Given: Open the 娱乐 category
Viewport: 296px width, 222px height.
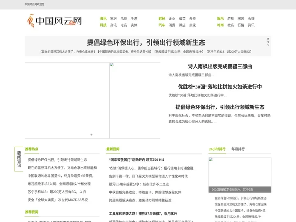Looking at the screenshot, I should pyautogui.click(x=220, y=18).
